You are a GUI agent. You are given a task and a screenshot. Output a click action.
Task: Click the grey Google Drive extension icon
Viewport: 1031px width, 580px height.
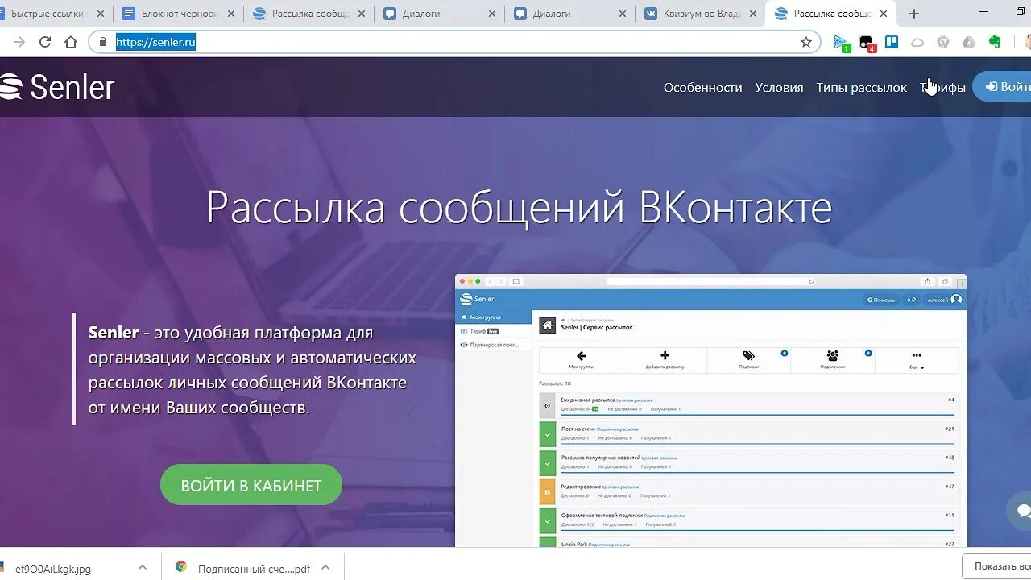click(x=969, y=42)
